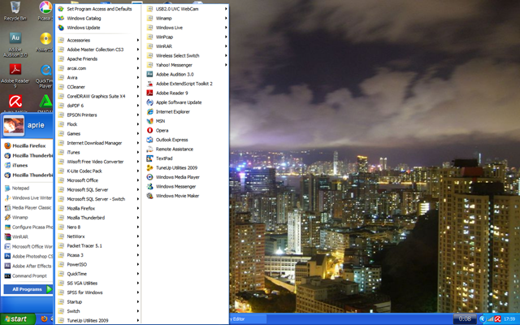Open Mozilla Firefox from pinned Start items

(28, 145)
